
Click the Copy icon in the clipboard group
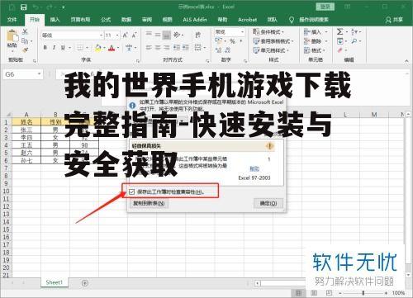pyautogui.click(x=25, y=41)
